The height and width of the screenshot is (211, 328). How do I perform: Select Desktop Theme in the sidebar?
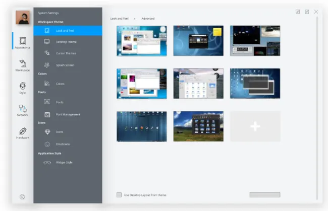click(x=68, y=42)
